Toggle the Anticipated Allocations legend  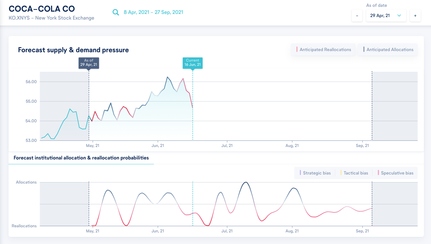click(388, 50)
